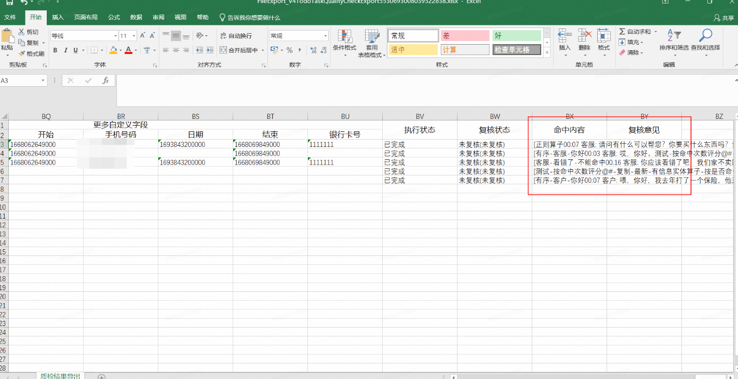This screenshot has width=738, height=379.
Task: Save the workbook from Quick Access
Action: pyautogui.click(x=9, y=3)
